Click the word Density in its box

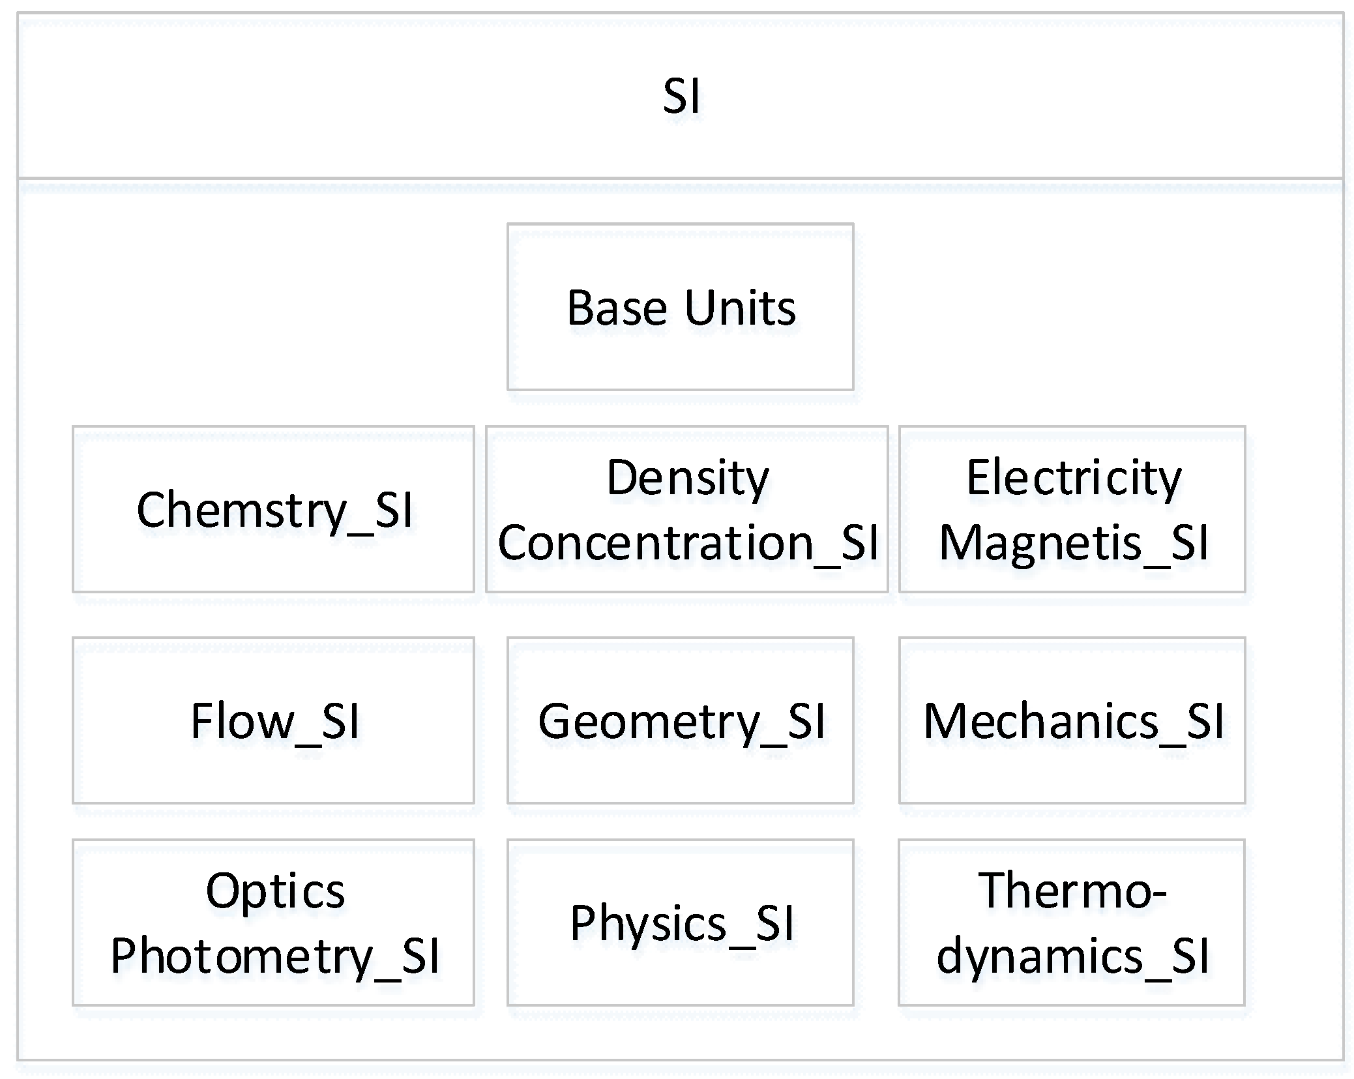tap(687, 478)
